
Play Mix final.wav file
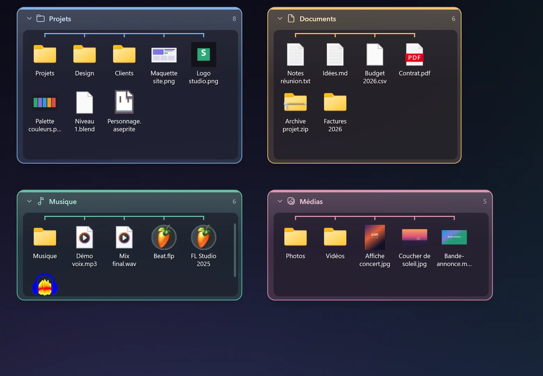(124, 237)
